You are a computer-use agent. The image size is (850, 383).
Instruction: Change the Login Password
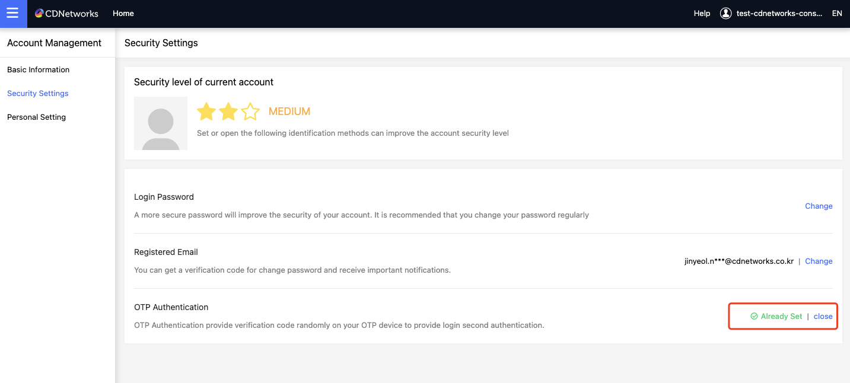819,206
